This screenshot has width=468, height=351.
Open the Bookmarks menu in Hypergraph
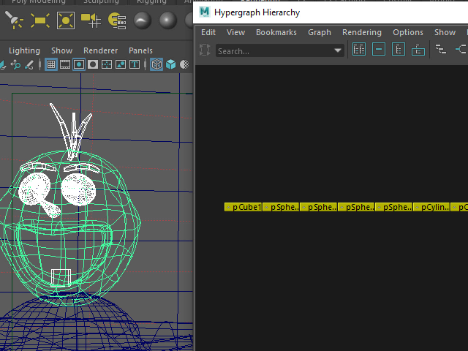[x=276, y=32]
